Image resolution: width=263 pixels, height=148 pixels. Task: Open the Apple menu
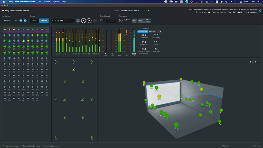click(x=4, y=2)
